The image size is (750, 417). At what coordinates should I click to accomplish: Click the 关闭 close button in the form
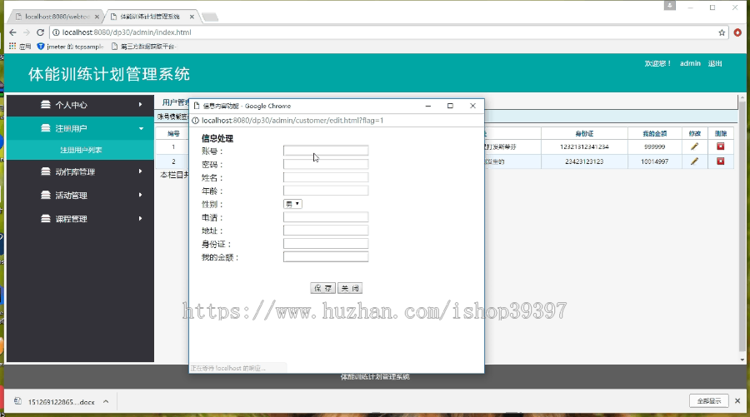pos(350,288)
